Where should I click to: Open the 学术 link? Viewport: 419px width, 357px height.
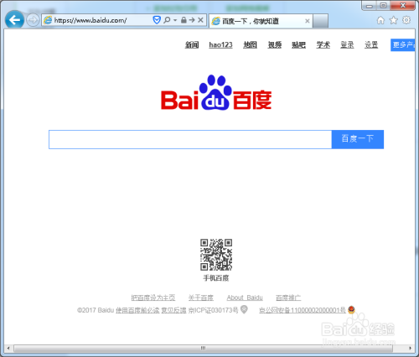[x=323, y=44]
